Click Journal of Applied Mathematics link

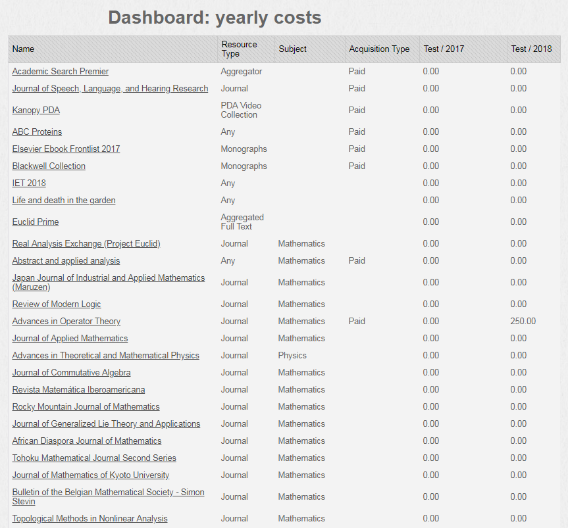click(70, 338)
